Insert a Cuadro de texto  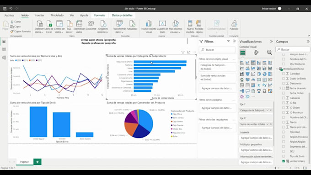click(x=162, y=27)
